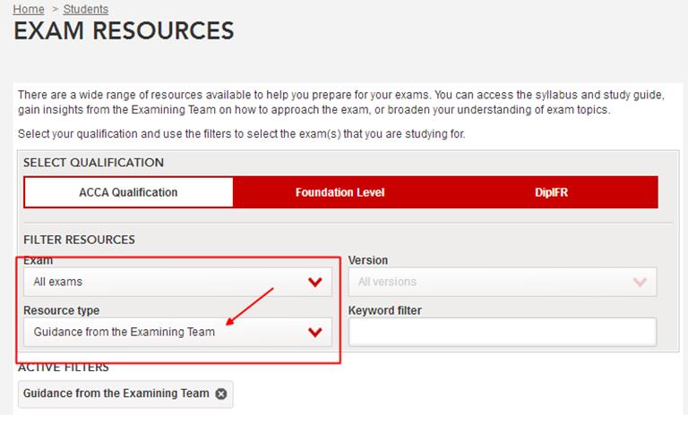
Task: Focus the Keyword filter text field
Action: point(502,333)
